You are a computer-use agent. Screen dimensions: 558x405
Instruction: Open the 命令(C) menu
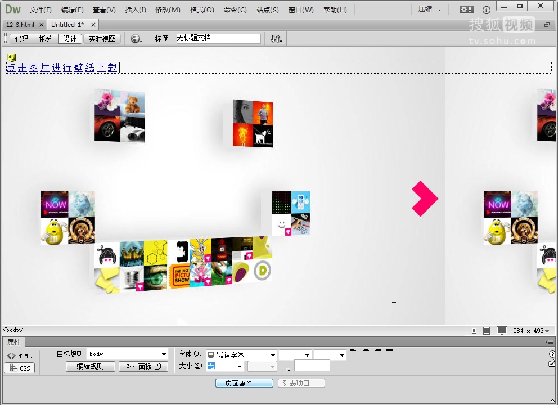coord(235,10)
